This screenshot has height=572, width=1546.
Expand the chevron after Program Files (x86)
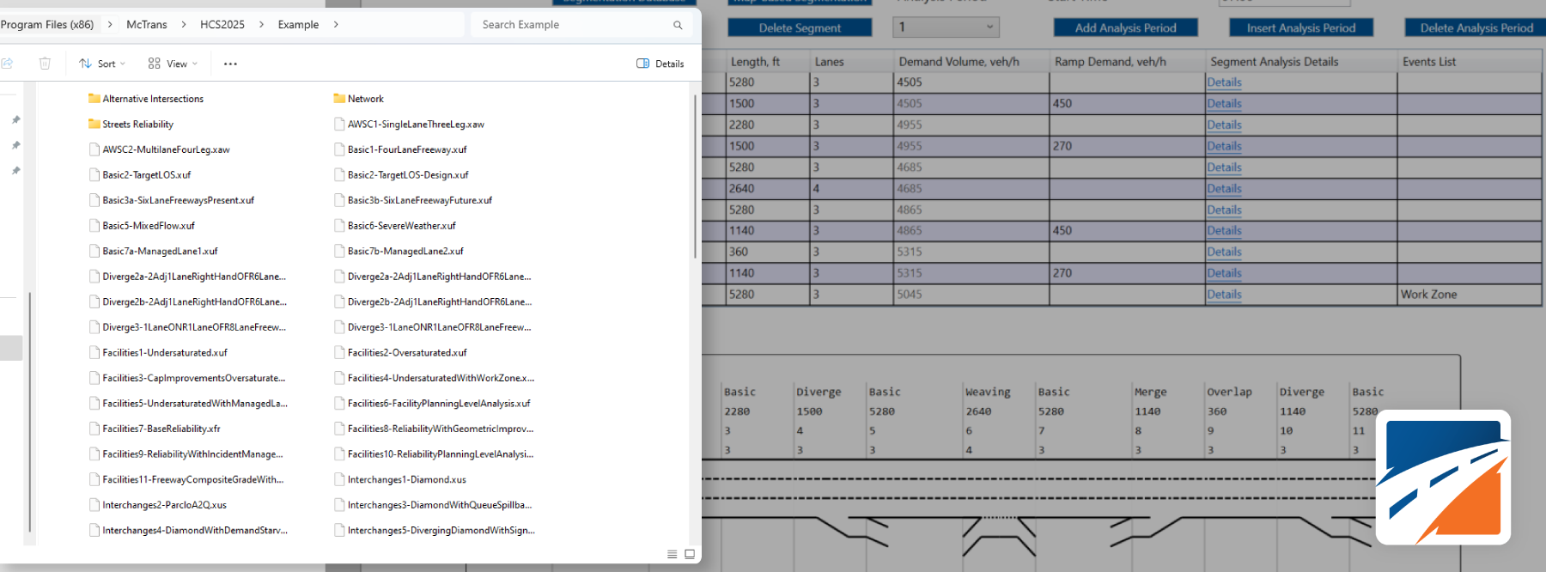pyautogui.click(x=110, y=25)
